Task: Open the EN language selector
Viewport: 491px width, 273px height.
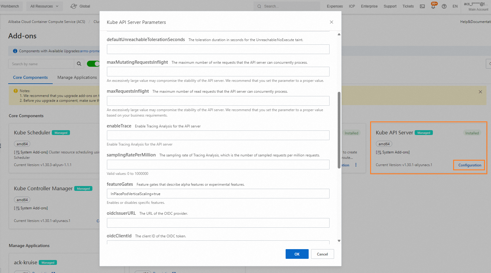Action: tap(455, 6)
